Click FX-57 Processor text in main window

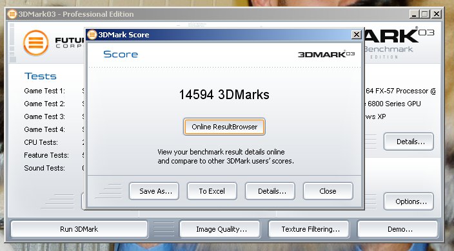point(400,91)
